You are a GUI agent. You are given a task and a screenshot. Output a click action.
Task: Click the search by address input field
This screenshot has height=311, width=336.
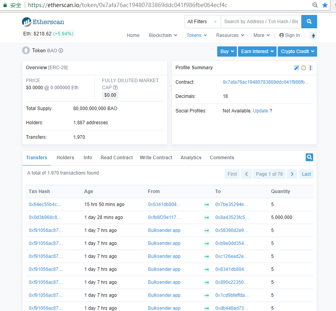pos(261,22)
